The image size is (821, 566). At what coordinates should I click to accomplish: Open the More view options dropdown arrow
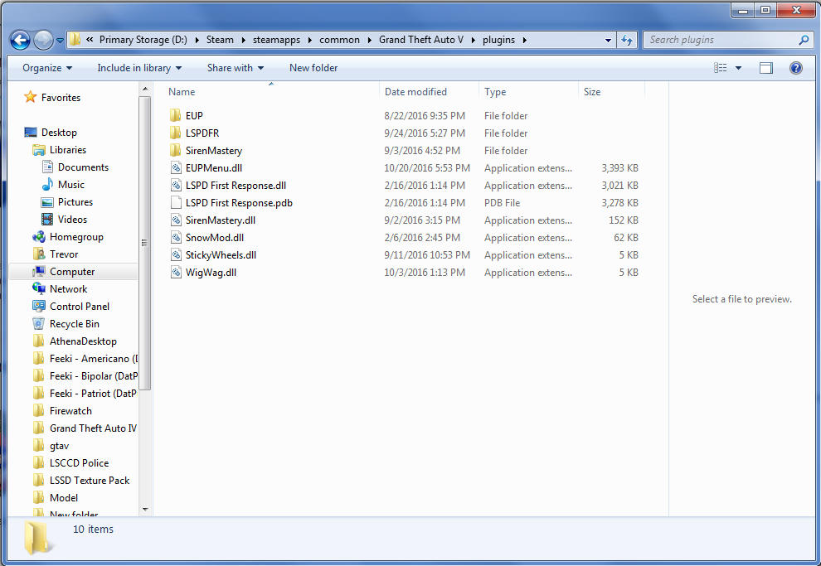point(738,68)
